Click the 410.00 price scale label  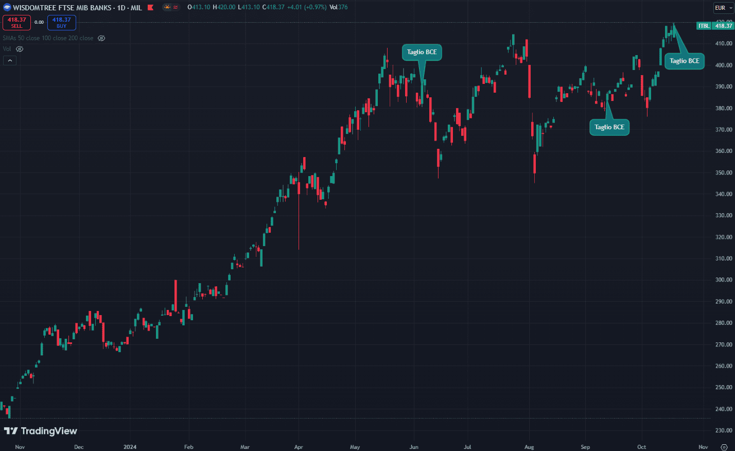pyautogui.click(x=724, y=44)
